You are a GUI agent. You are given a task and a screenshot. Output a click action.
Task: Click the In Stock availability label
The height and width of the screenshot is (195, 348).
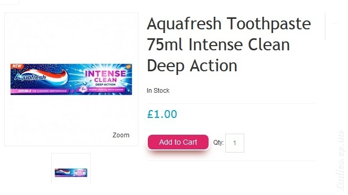coord(158,91)
